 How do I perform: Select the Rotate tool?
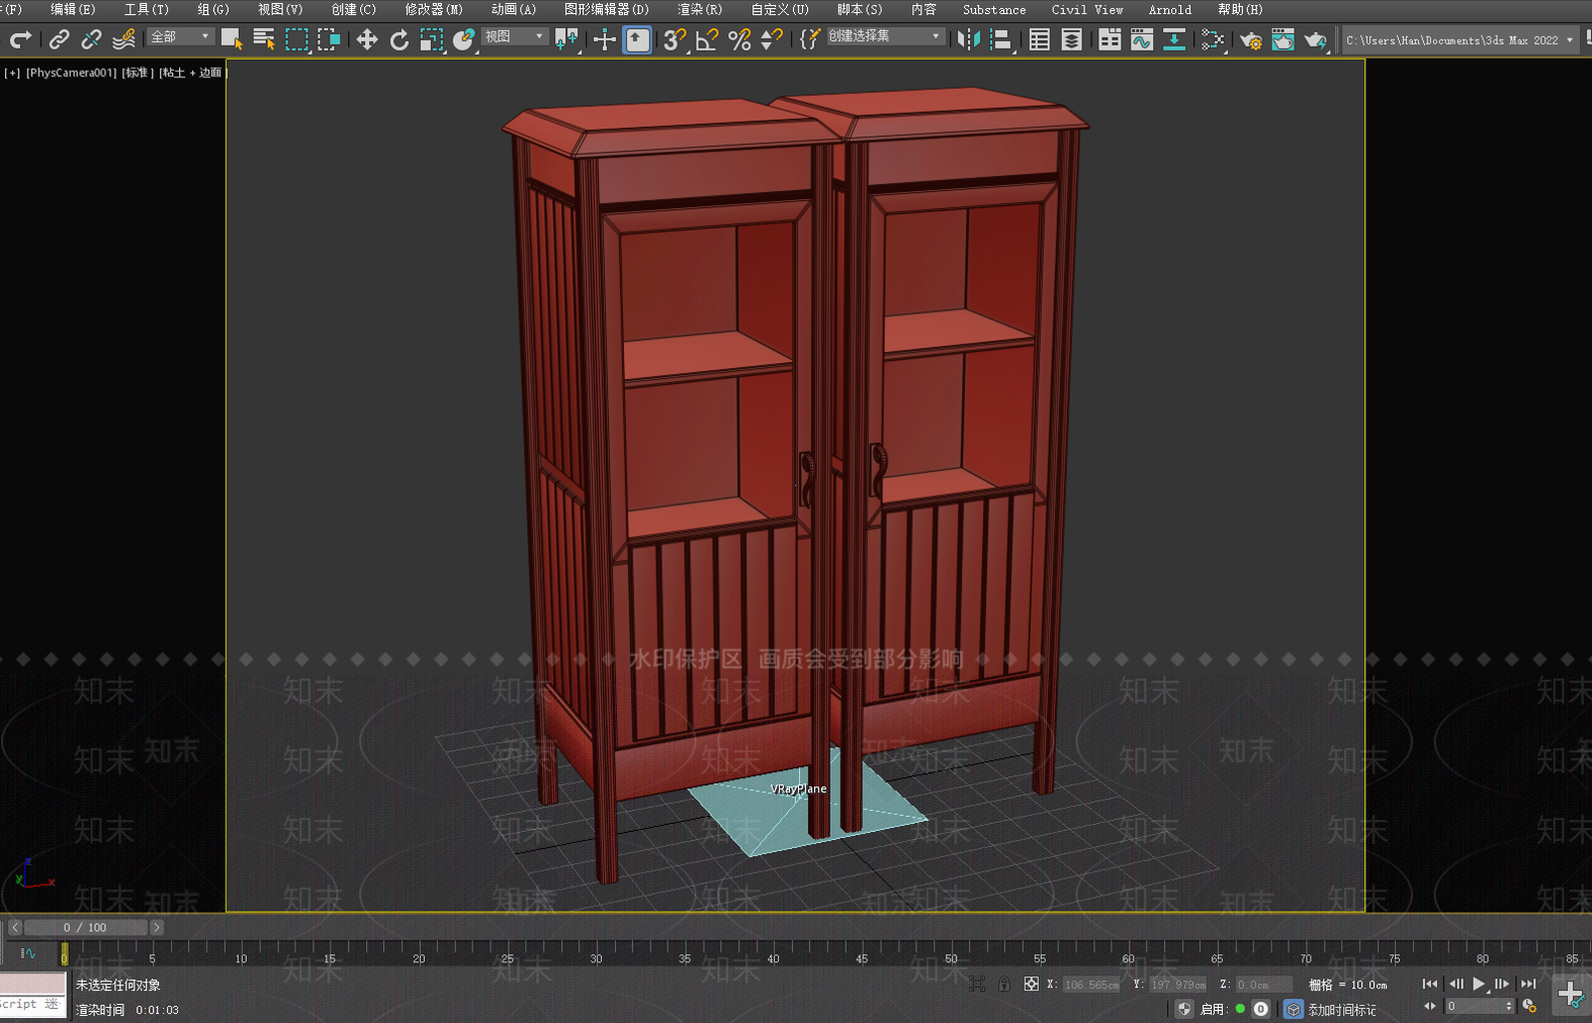click(x=399, y=40)
